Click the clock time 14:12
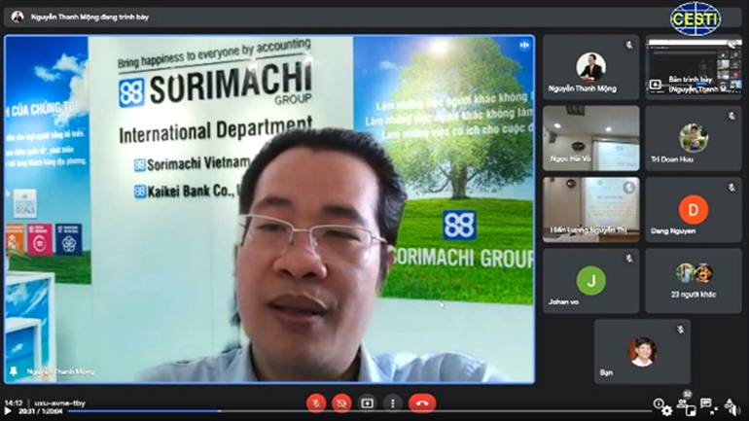Viewport: 749px width, 421px height. point(14,403)
